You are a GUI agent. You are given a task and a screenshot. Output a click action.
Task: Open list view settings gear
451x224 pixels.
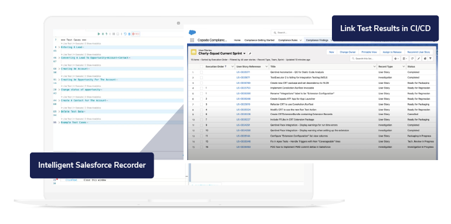[x=396, y=59]
